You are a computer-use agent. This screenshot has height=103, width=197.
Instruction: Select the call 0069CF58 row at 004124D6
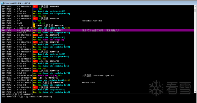coord(46,18)
